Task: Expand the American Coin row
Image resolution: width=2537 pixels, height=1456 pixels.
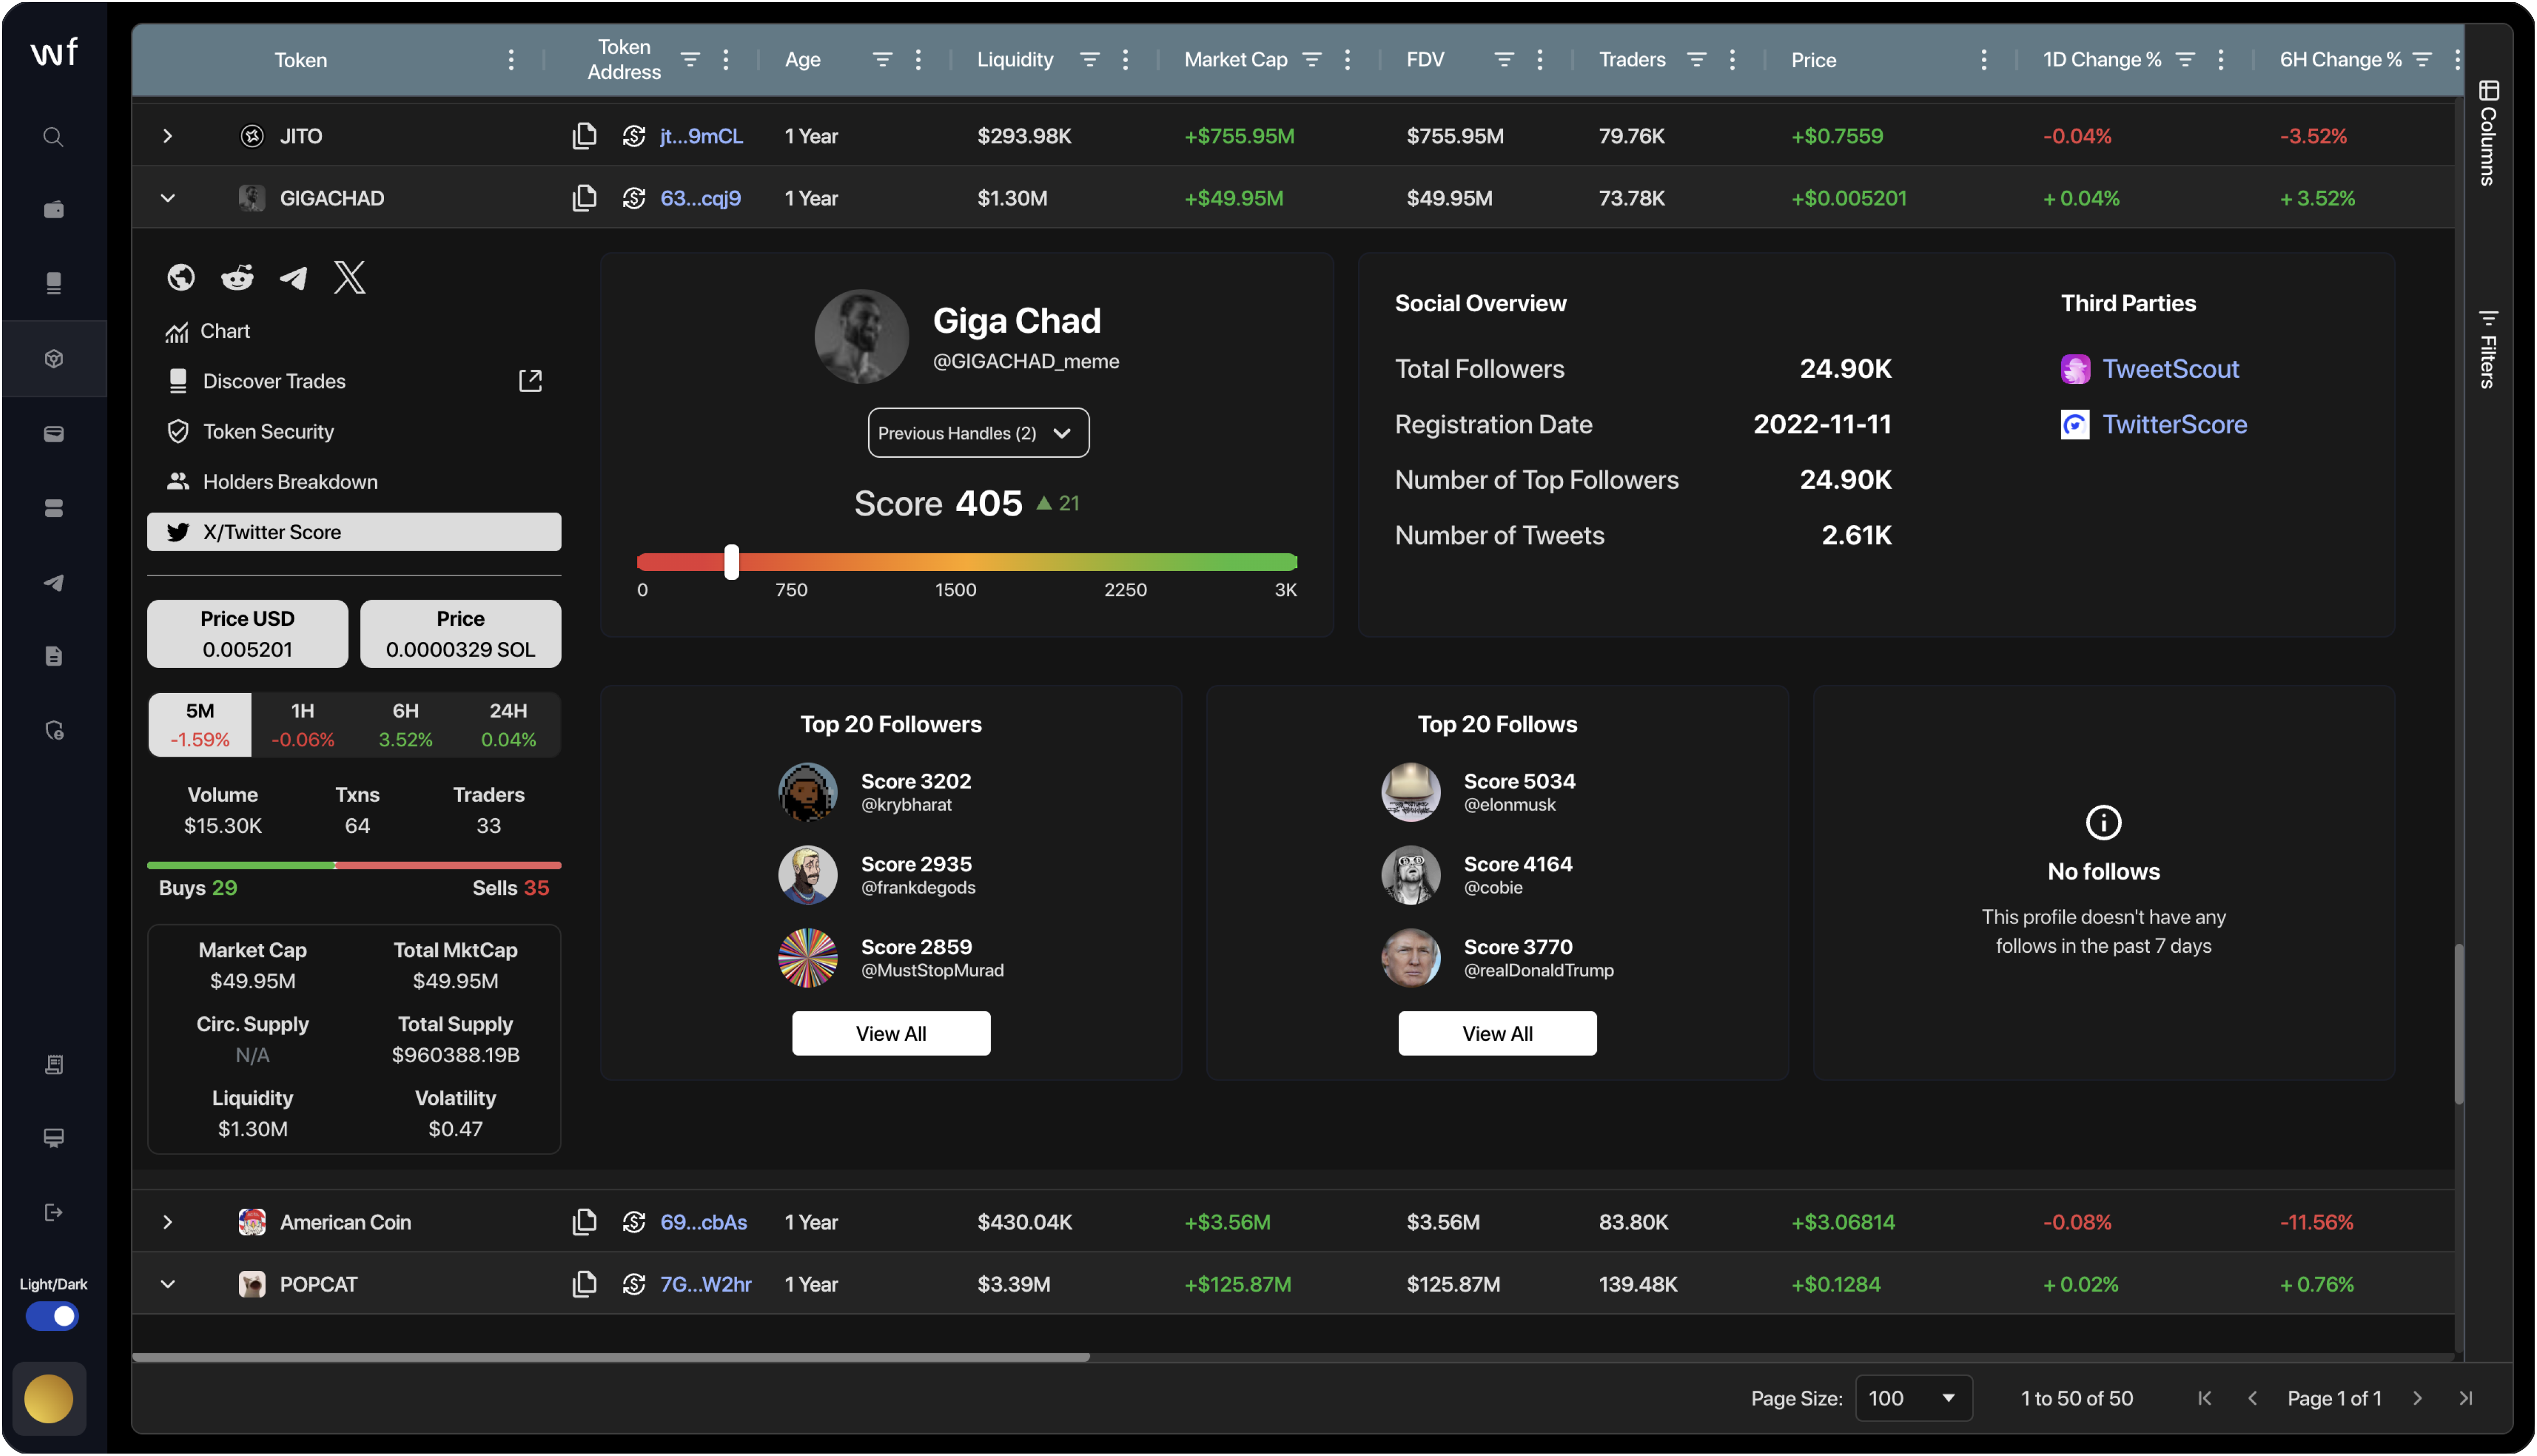Action: tap(167, 1222)
